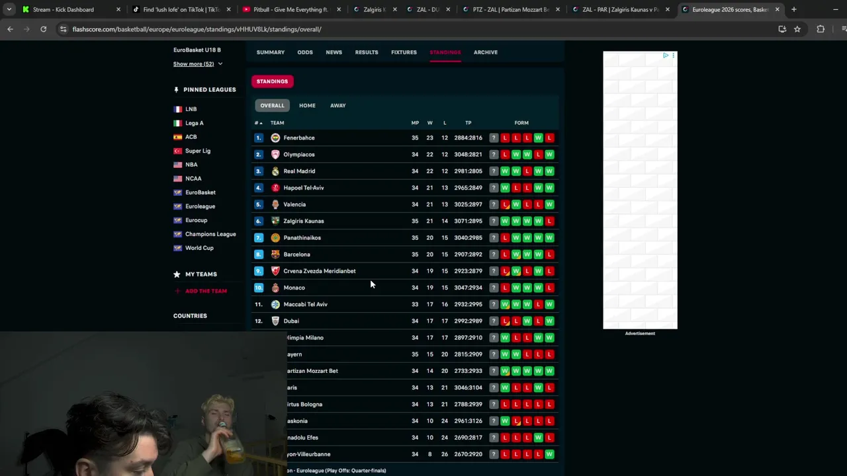Click the Olimpia Milano team name
The height and width of the screenshot is (476, 847).
[305, 338]
